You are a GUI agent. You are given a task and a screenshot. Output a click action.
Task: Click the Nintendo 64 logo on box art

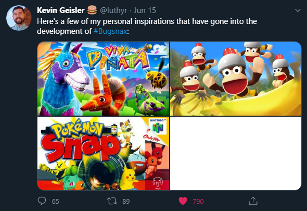point(158,127)
